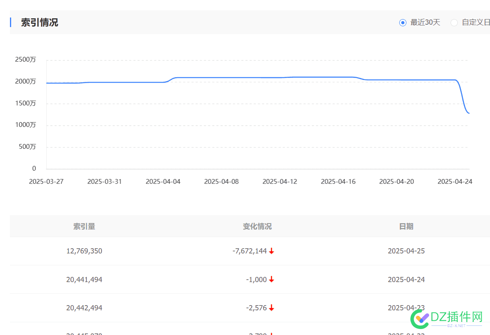Click the 2025-04-04 x-axis label
490x335 pixels.
[163, 181]
